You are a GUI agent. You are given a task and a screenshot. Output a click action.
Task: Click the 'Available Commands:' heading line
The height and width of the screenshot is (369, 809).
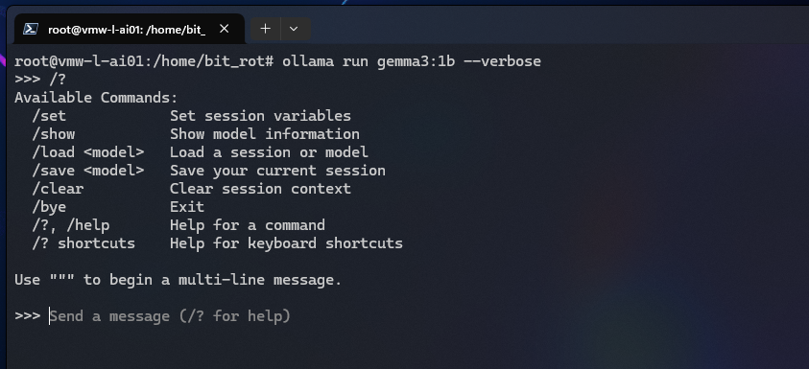96,98
